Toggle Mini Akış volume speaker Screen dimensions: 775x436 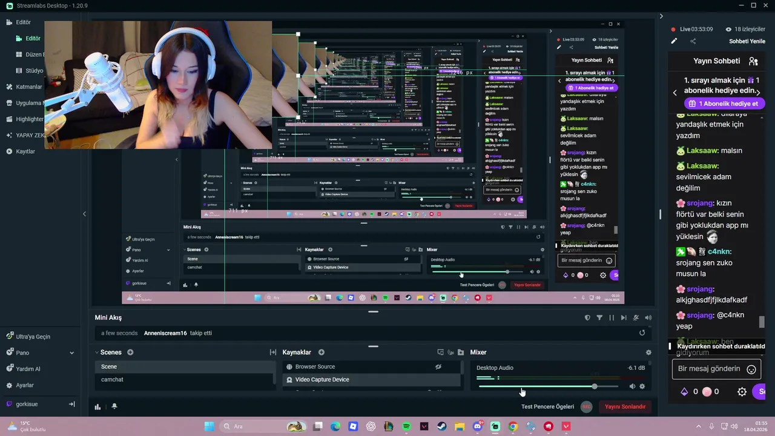click(648, 317)
